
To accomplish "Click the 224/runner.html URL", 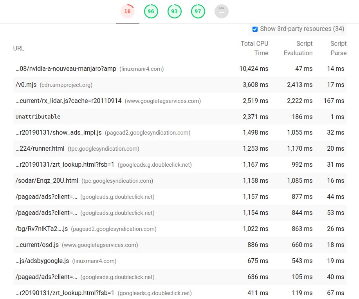I will pos(40,149).
